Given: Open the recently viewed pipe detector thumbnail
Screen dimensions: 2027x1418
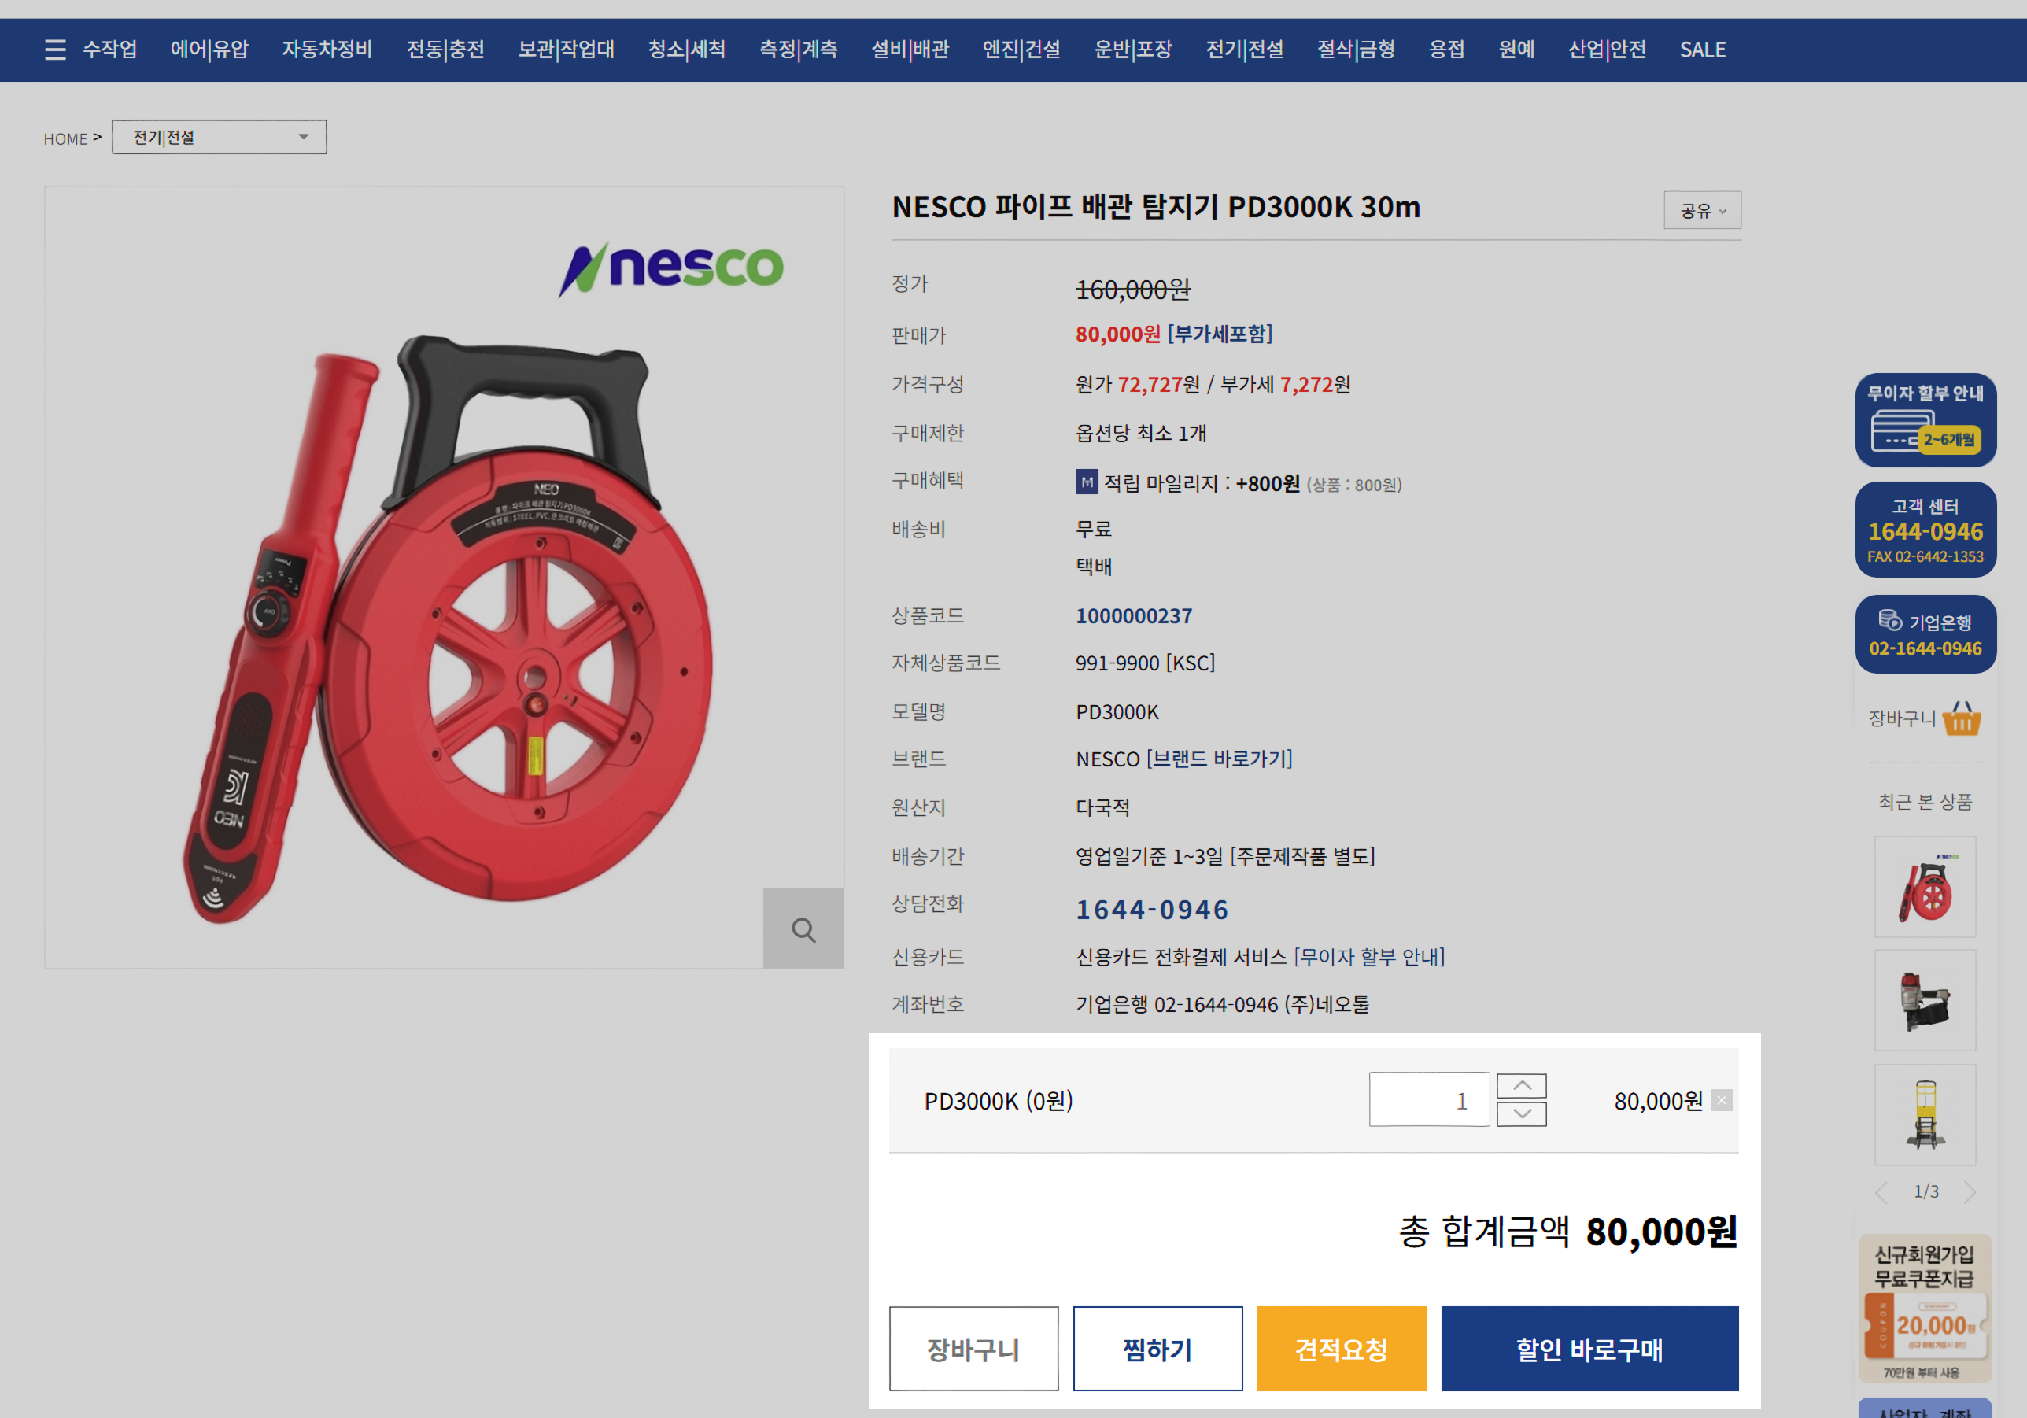Looking at the screenshot, I should tap(1925, 887).
